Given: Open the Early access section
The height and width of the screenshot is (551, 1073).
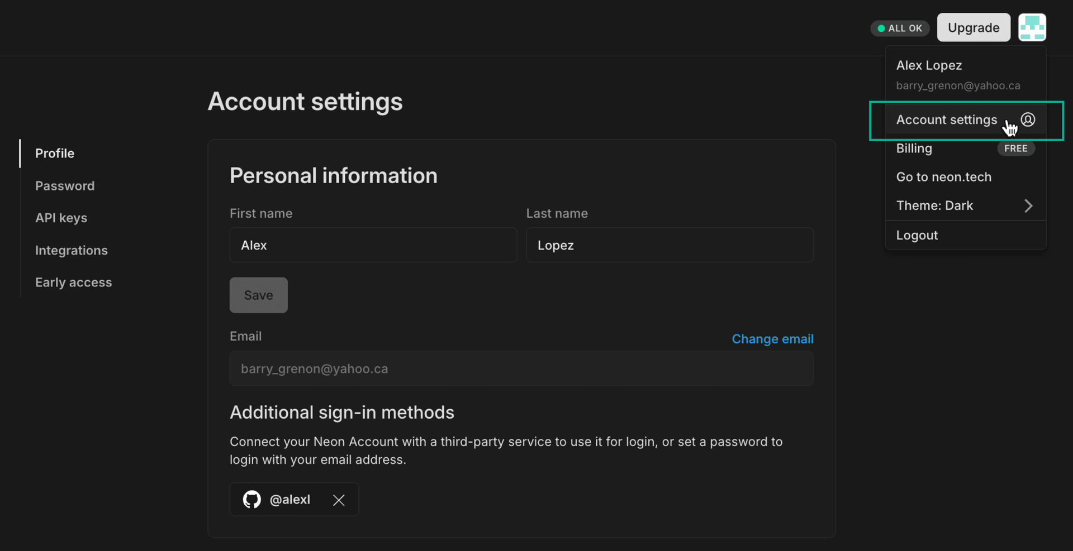Looking at the screenshot, I should point(73,282).
